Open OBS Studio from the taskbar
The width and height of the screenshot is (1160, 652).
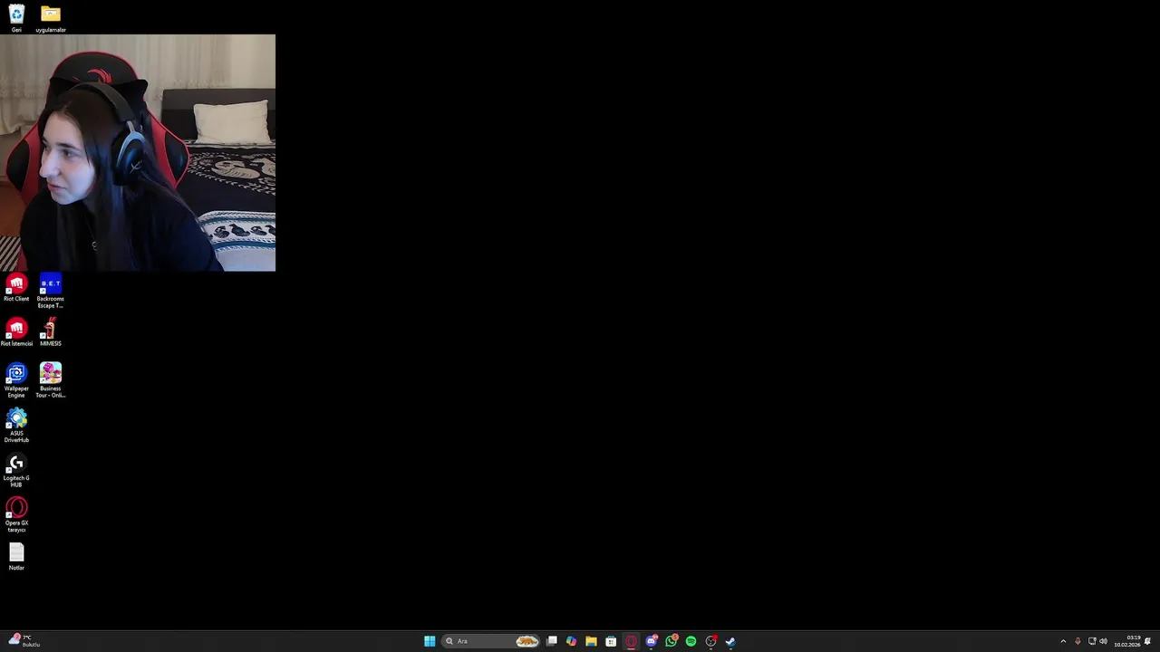710,641
